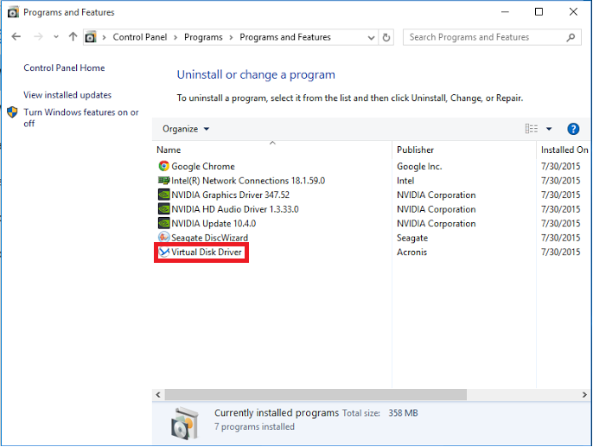Click the Seagate publisher cell
Viewport: 593px width, 447px height.
[412, 238]
